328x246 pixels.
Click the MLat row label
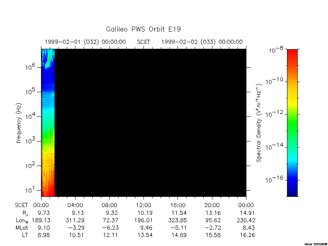point(22,228)
